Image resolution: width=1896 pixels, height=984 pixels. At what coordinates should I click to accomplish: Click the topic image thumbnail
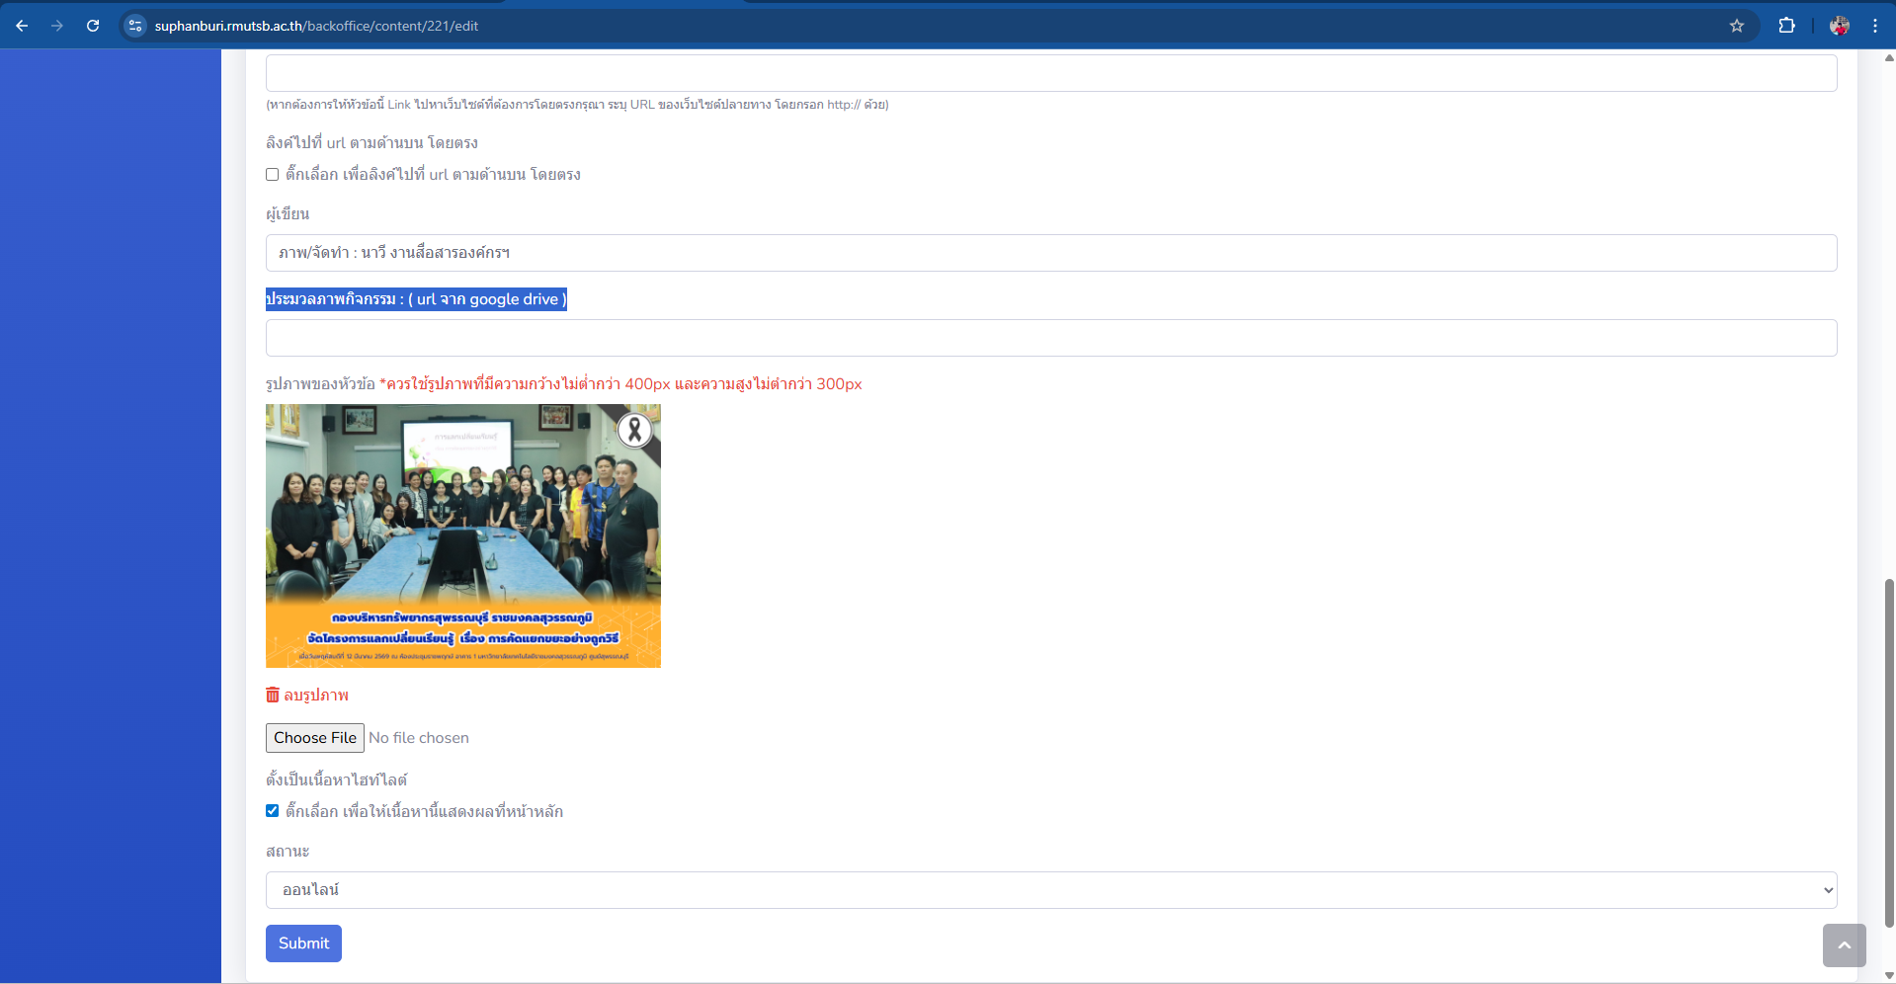click(462, 535)
